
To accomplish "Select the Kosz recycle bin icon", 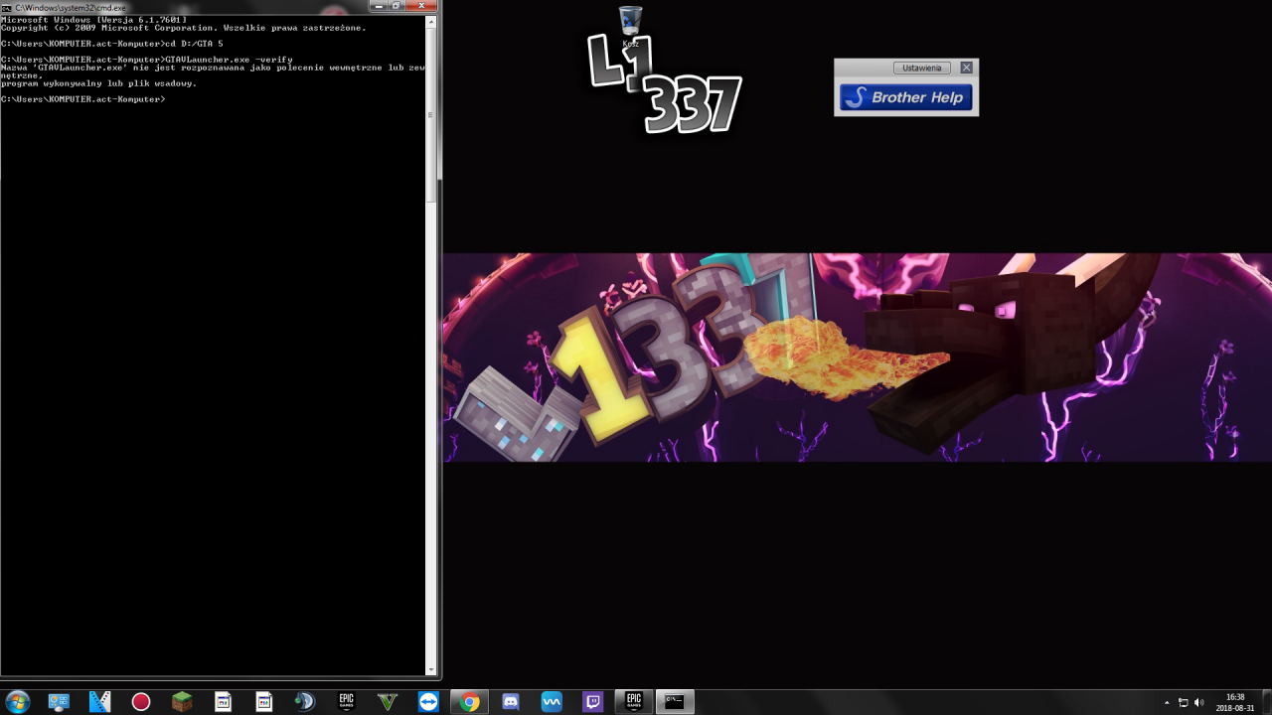I will pyautogui.click(x=630, y=26).
